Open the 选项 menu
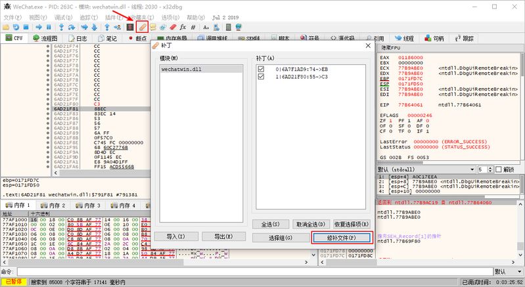Viewport: 525px width, 287px height. pos(170,17)
